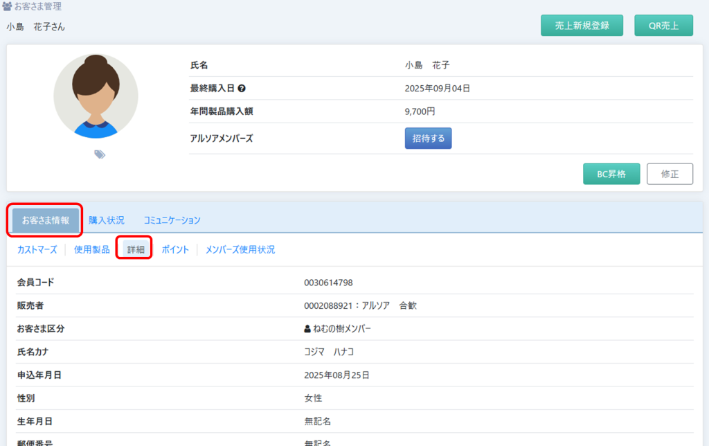Screen dimensions: 709x446
Task: Click the help icon next to 最終購入日
Action: click(x=242, y=89)
